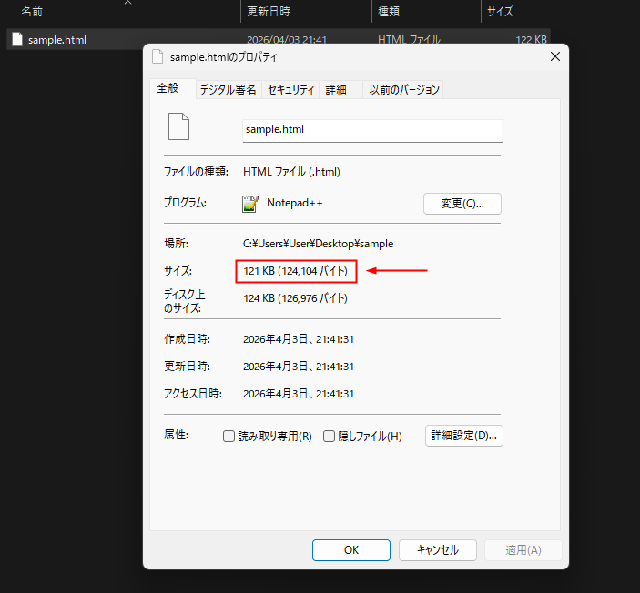
Task: Click the Notepad++ program icon
Action: pyautogui.click(x=250, y=203)
